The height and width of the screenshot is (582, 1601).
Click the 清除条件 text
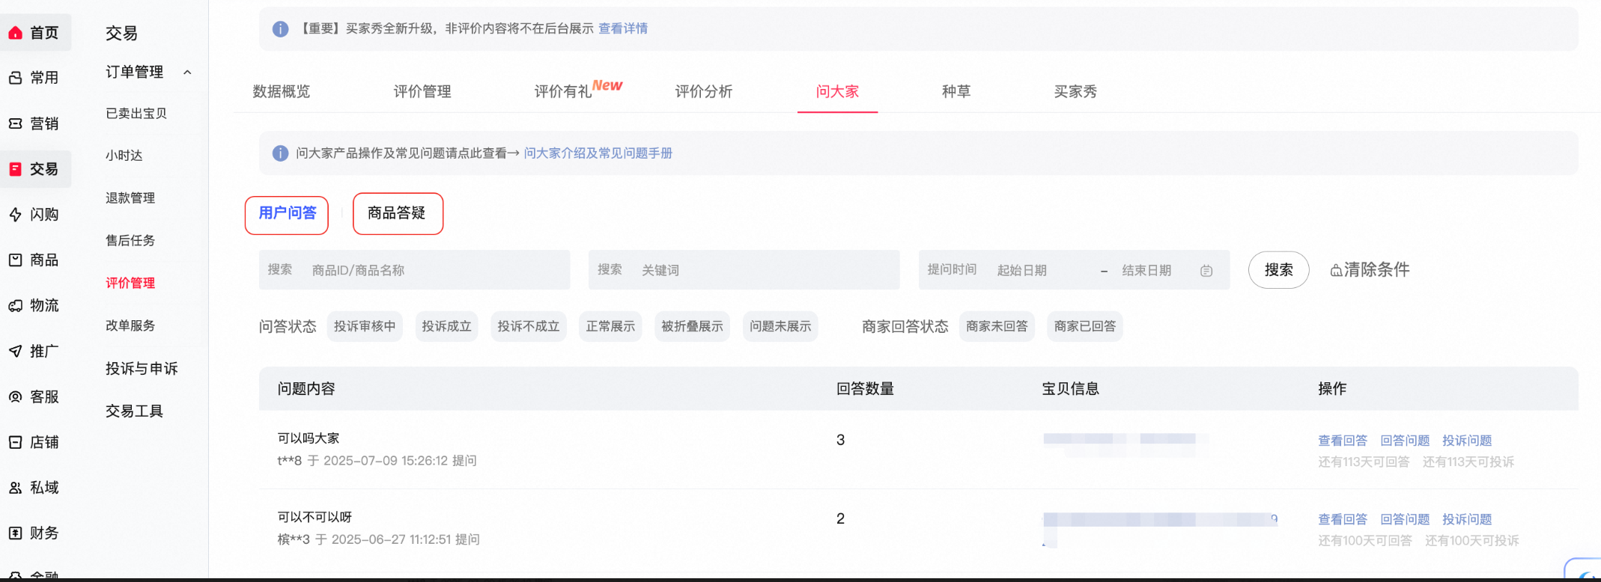coord(1376,270)
